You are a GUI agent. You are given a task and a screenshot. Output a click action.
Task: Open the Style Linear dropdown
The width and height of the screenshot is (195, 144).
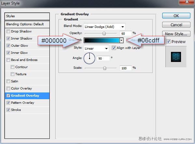click(x=97, y=48)
